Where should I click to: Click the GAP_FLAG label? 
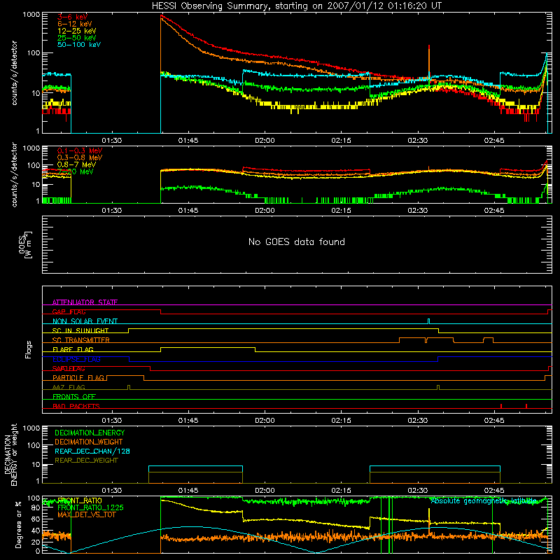(x=69, y=311)
